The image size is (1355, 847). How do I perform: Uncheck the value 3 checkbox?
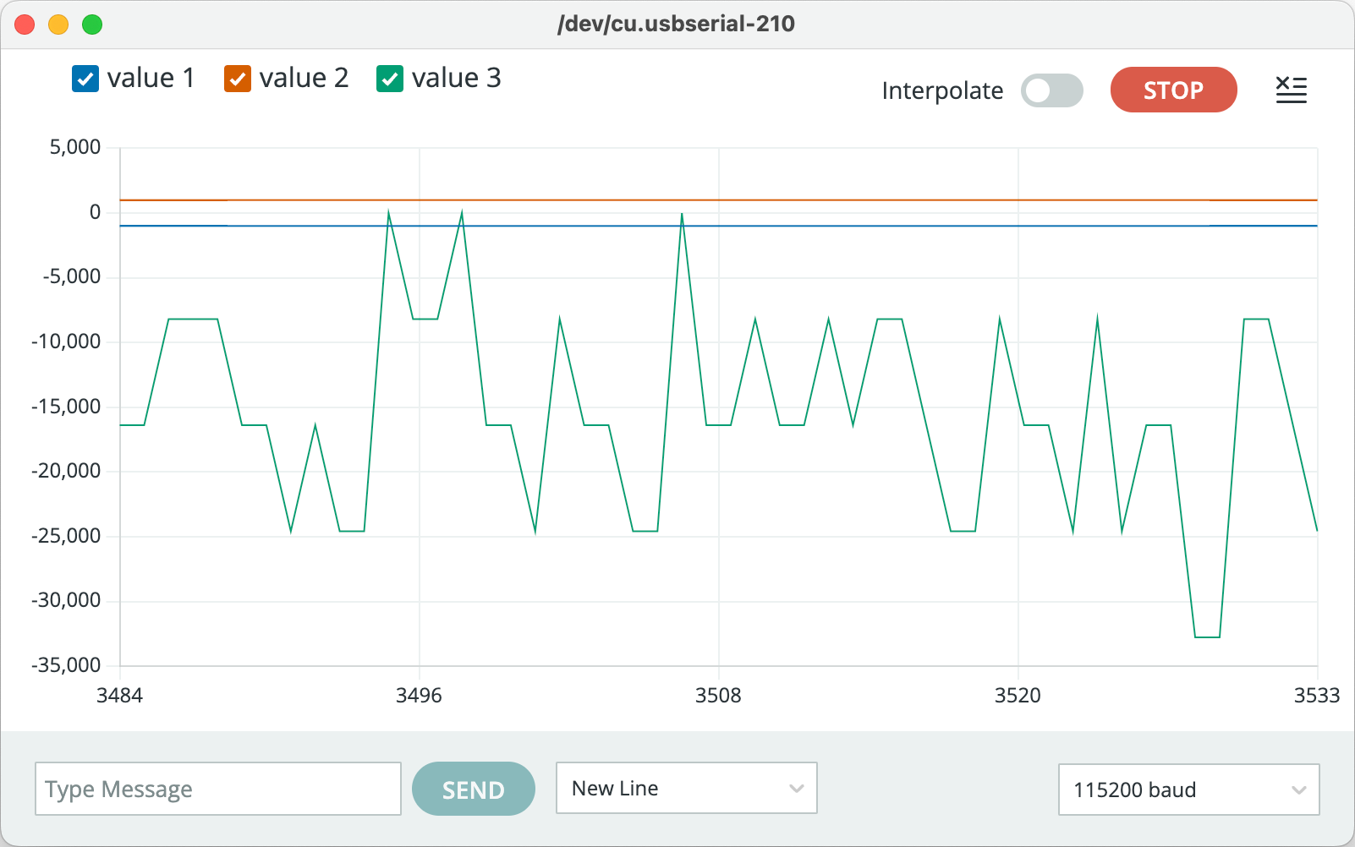390,79
